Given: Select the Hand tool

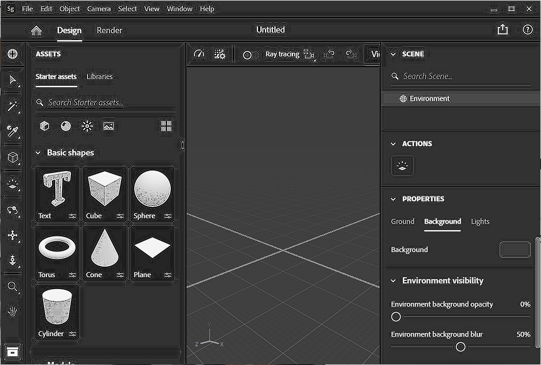Looking at the screenshot, I should [x=13, y=312].
